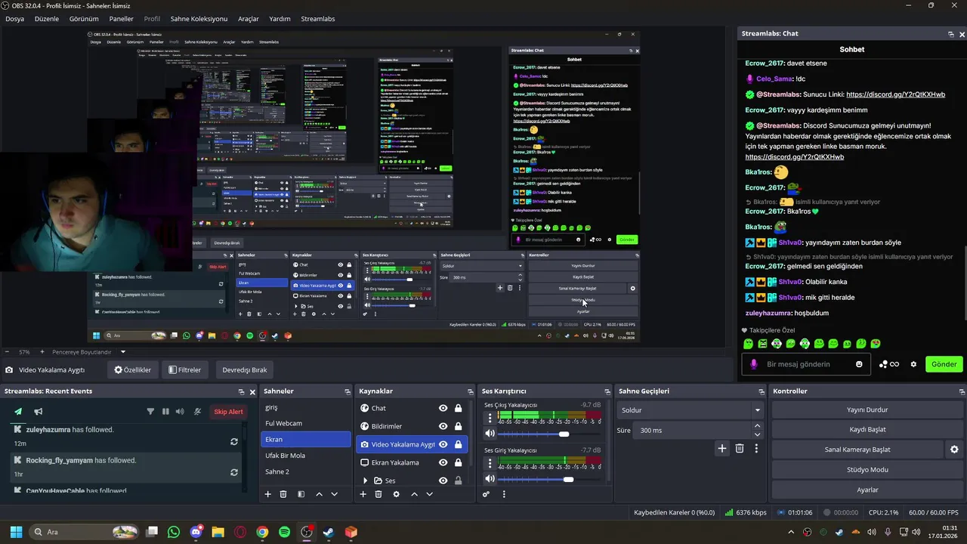Viewport: 967px width, 544px height.
Task: Hide the Video Yakalama Aygıtı source
Action: click(443, 444)
